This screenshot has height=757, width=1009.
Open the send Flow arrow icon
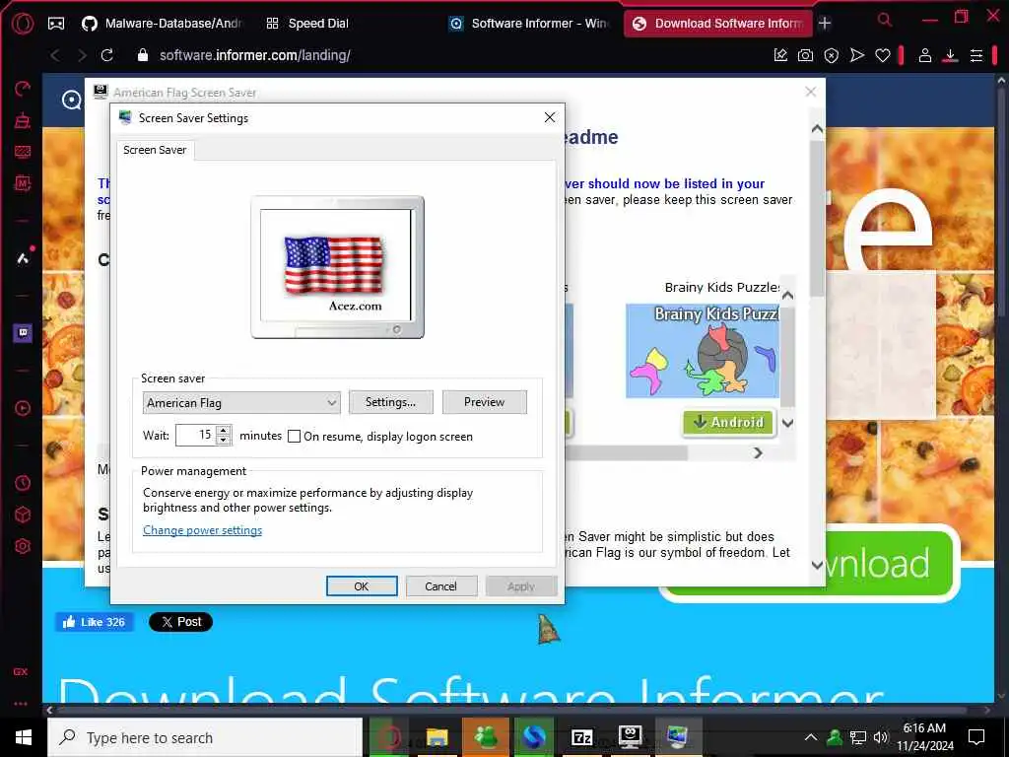coord(857,55)
